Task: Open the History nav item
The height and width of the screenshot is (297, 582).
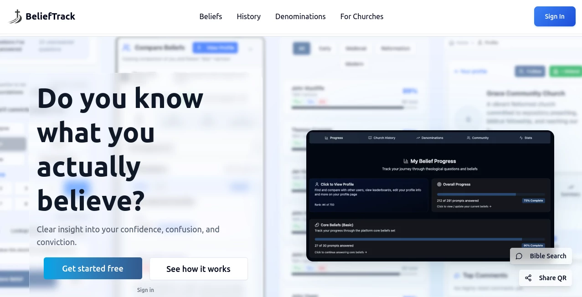Action: coord(249,16)
